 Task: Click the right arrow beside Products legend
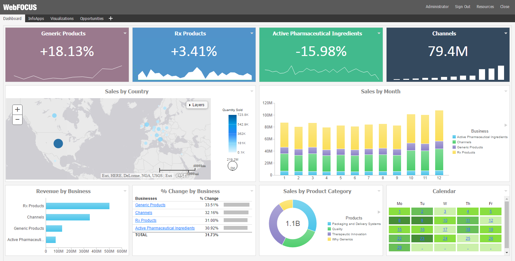379,212
